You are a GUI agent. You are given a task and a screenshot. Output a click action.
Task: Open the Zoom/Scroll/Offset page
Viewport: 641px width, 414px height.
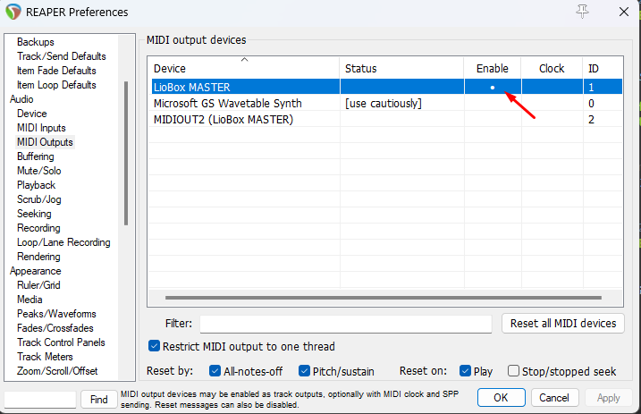(x=57, y=371)
